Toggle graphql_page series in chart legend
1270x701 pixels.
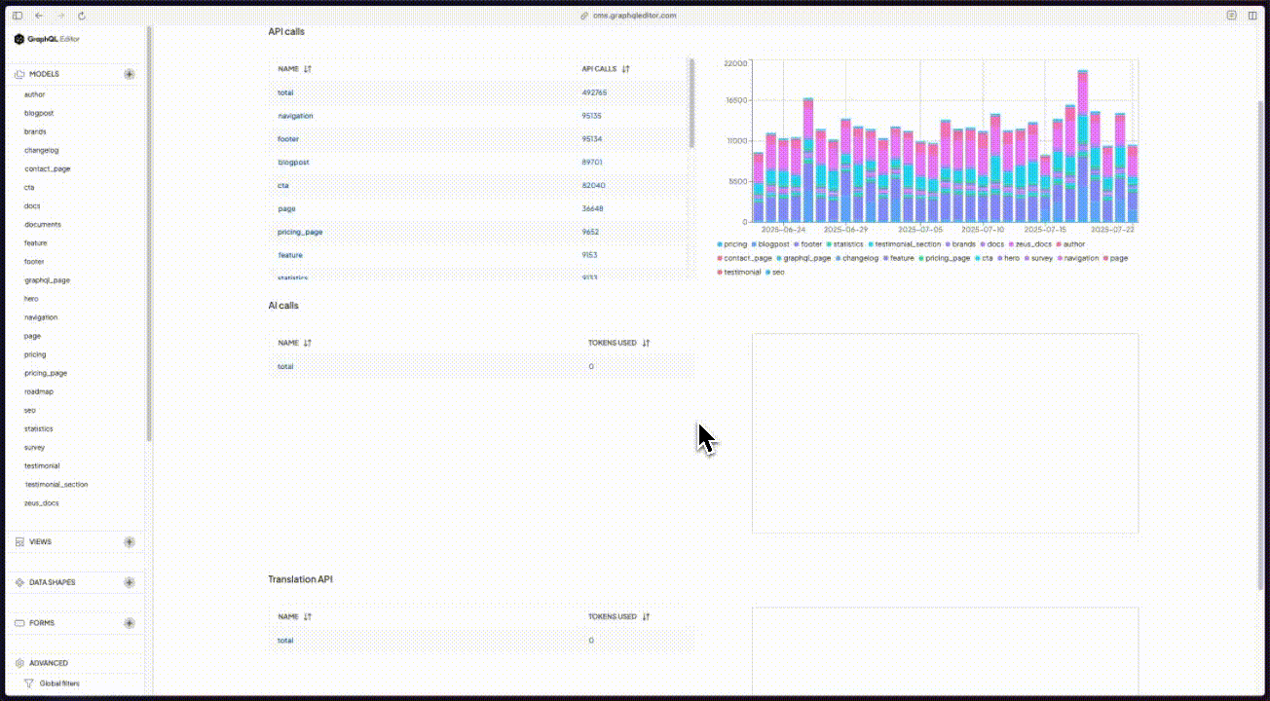click(803, 258)
